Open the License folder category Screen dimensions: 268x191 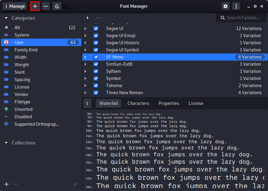(41, 87)
